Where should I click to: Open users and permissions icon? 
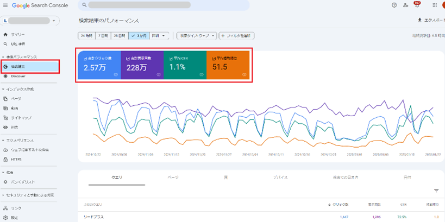(x=405, y=5)
